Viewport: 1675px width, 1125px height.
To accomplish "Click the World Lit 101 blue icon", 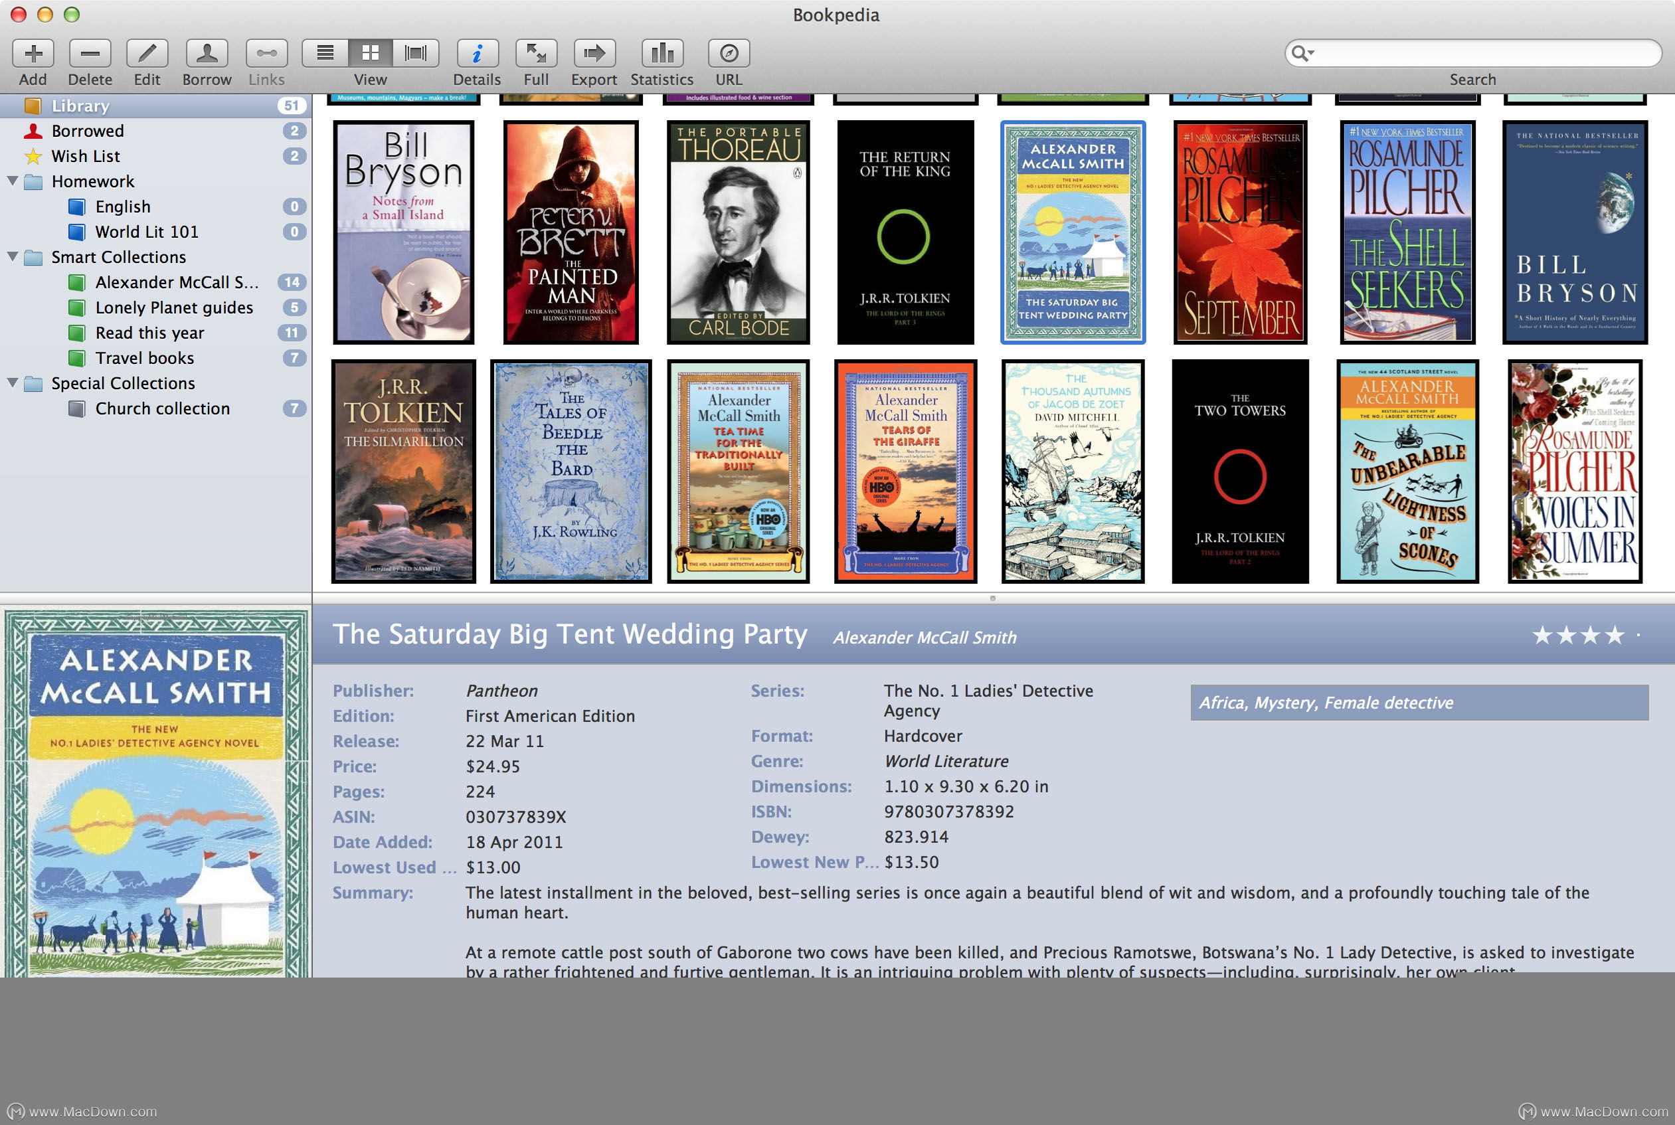I will point(77,232).
